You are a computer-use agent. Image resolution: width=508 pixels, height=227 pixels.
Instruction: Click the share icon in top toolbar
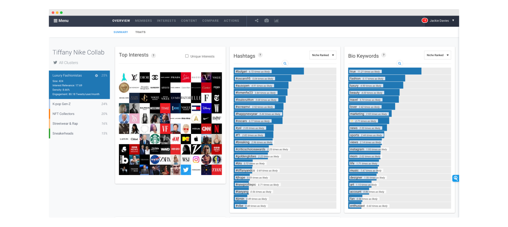pyautogui.click(x=257, y=21)
